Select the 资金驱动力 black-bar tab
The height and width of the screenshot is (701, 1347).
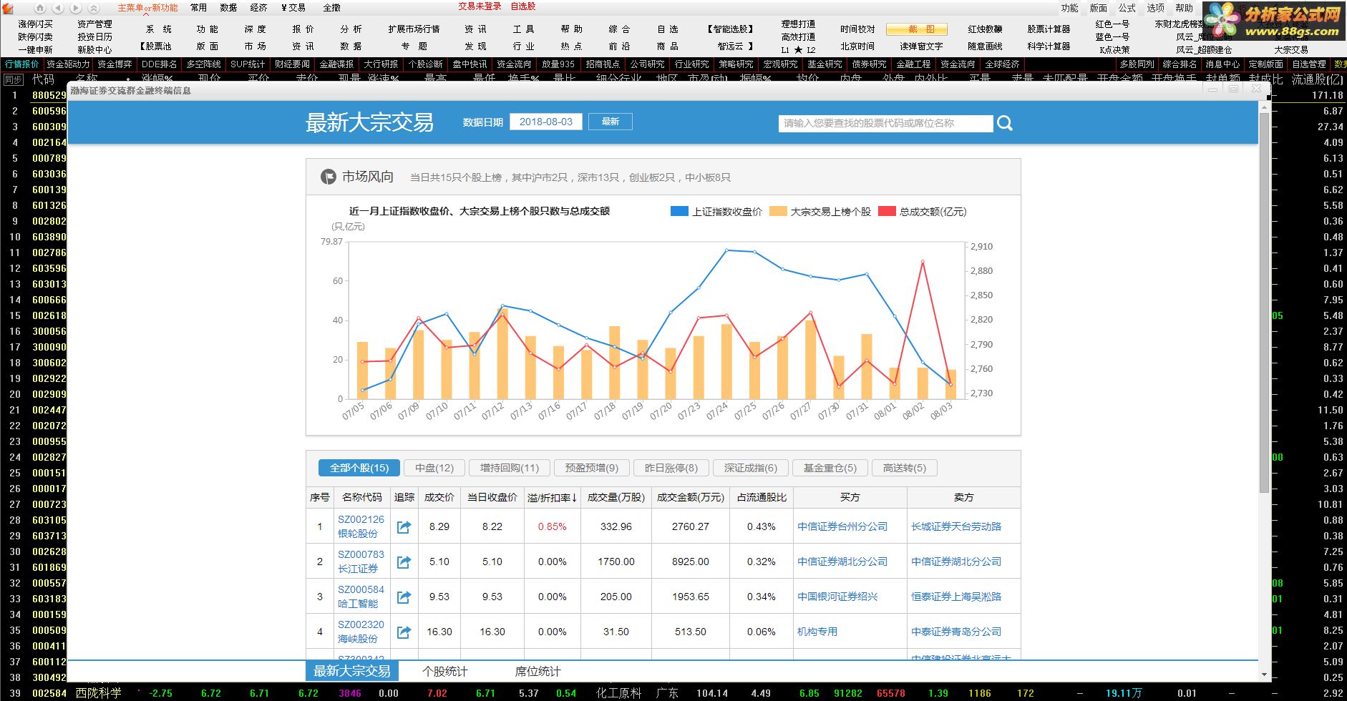pyautogui.click(x=68, y=64)
